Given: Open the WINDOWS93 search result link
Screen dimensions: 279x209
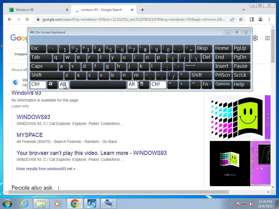Looking at the screenshot, I should coord(34,117).
